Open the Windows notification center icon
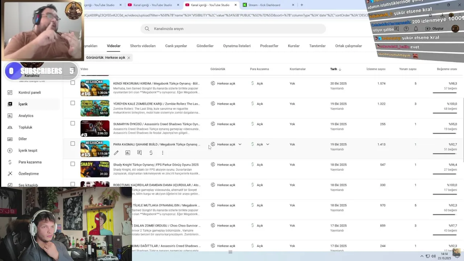This screenshot has width=464, height=261. click(457, 256)
